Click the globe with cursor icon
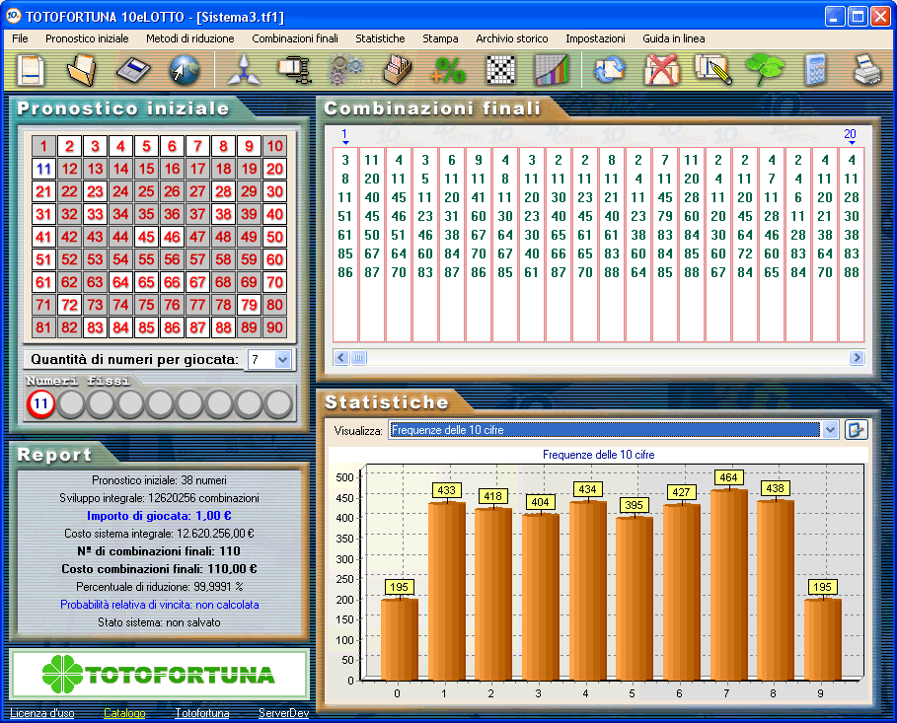897x723 pixels. coord(185,70)
